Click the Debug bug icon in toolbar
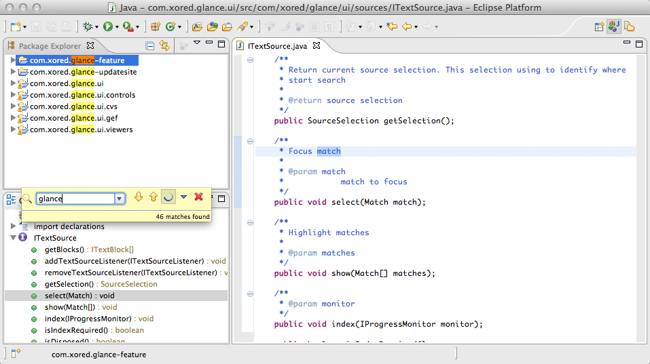 (x=88, y=27)
